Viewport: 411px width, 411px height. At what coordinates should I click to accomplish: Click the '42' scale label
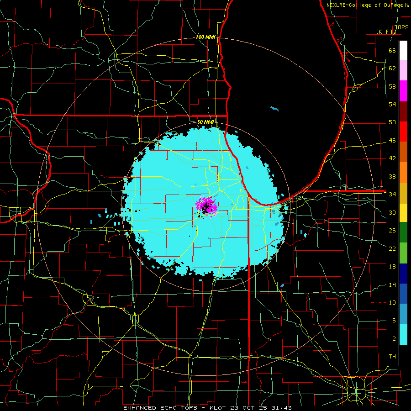(x=392, y=158)
